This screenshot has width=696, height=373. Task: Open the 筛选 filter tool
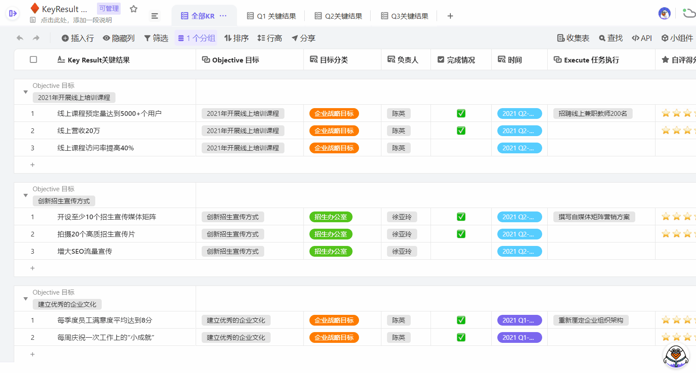[156, 38]
